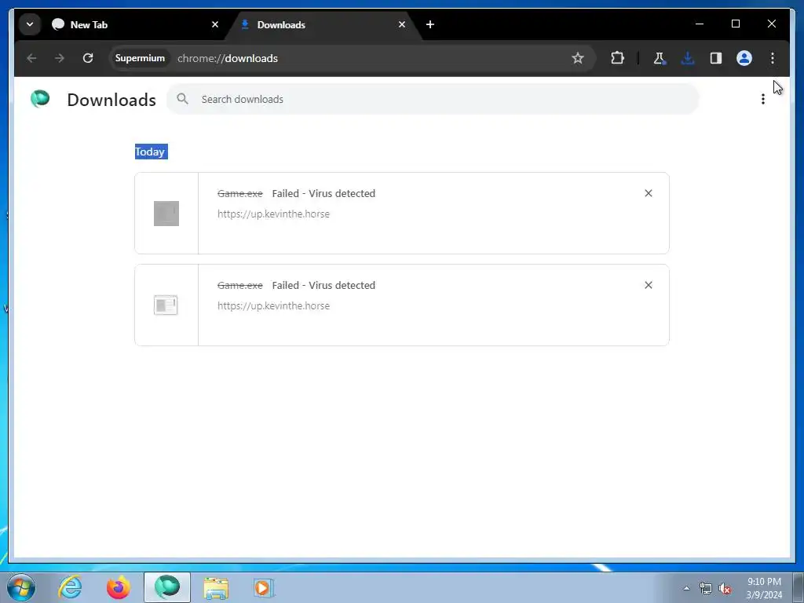Bookmark this page with star icon

578,58
